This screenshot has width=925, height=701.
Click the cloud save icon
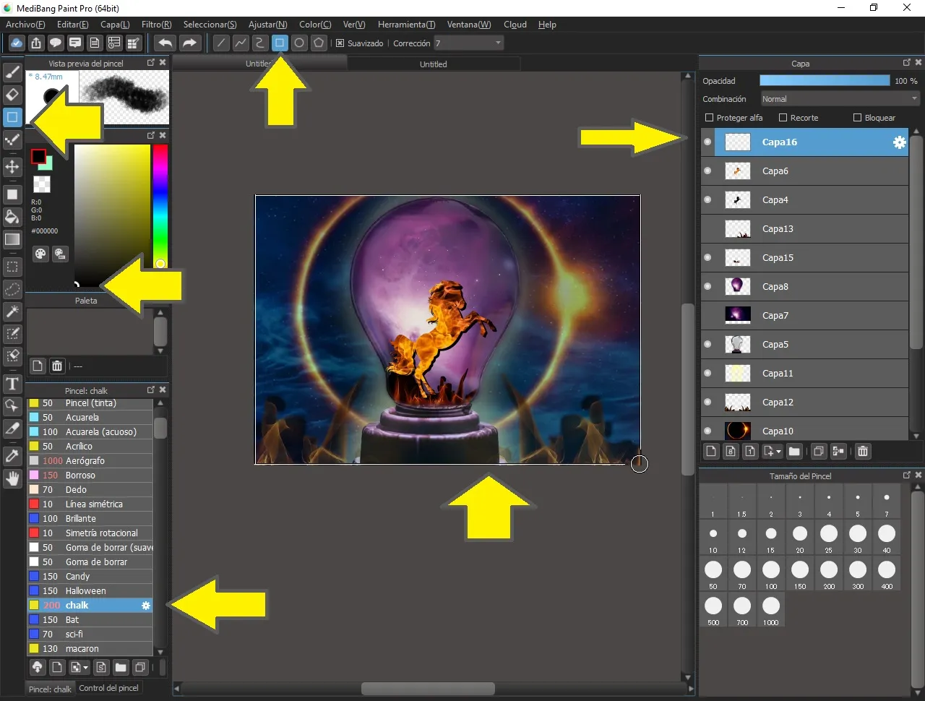[16, 43]
